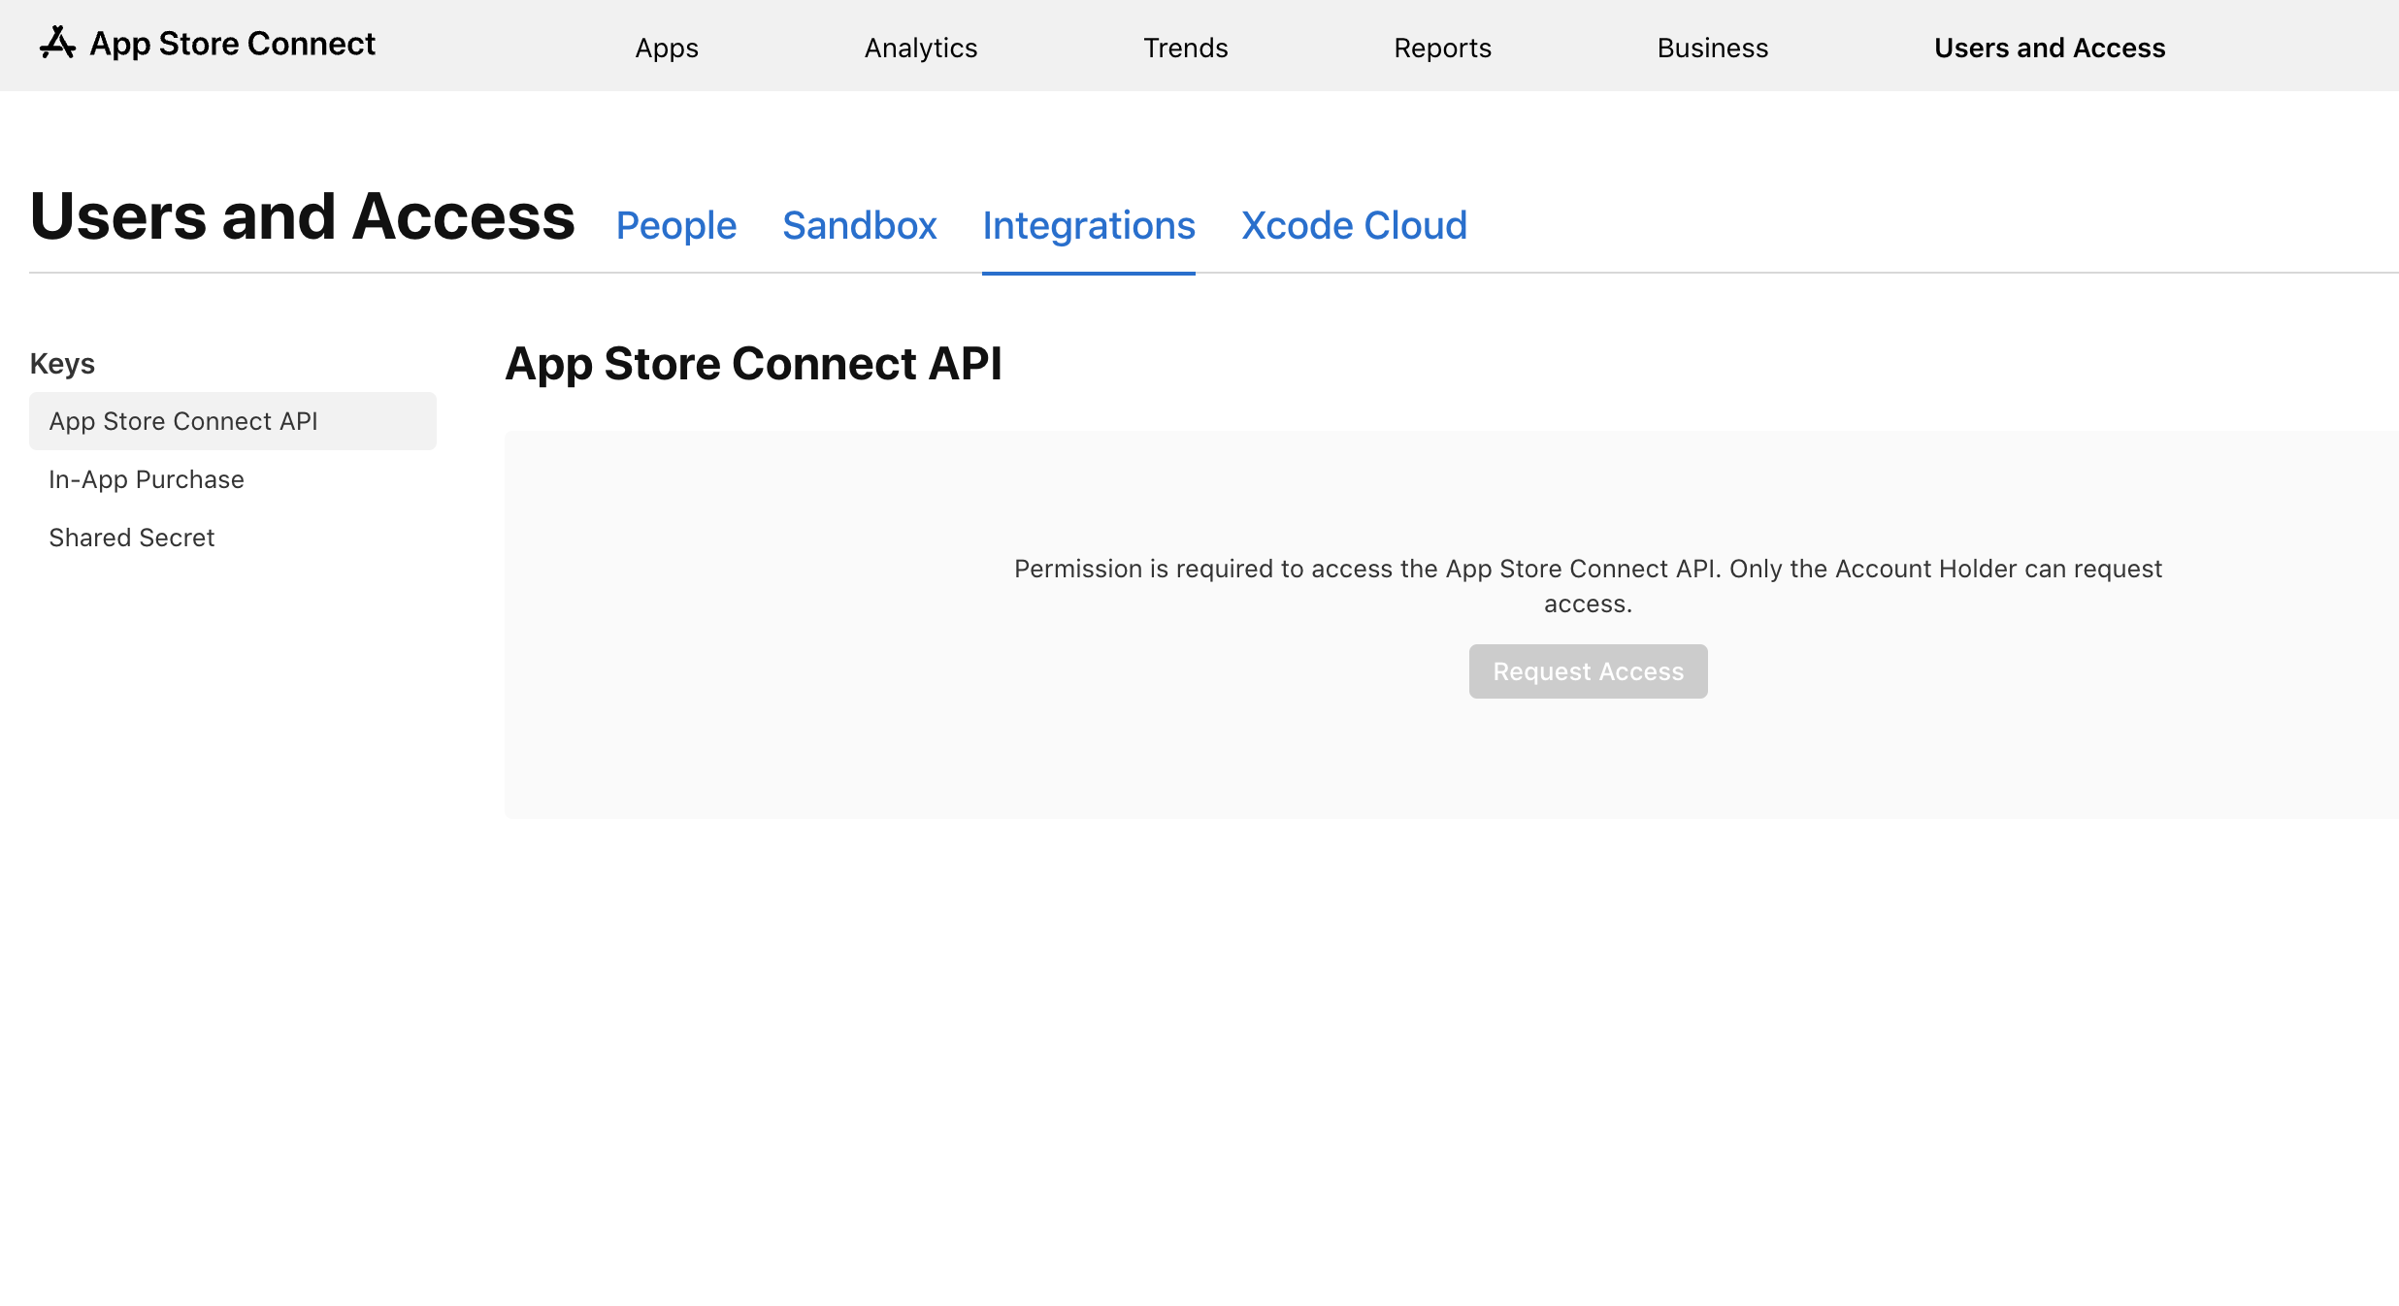Select Users and Access in top navigation
2399x1306 pixels.
point(2050,48)
